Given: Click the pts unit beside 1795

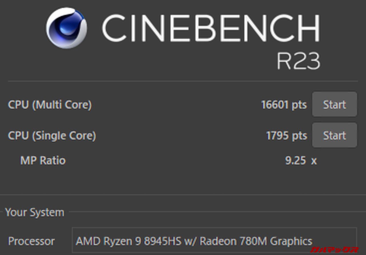Looking at the screenshot, I should [299, 136].
